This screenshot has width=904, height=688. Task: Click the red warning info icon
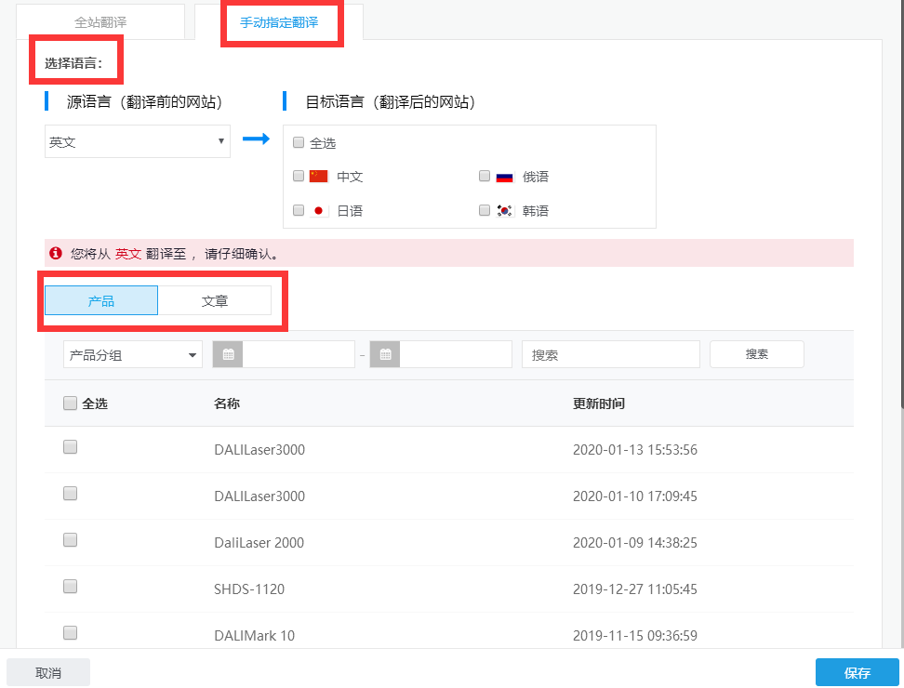pos(56,253)
